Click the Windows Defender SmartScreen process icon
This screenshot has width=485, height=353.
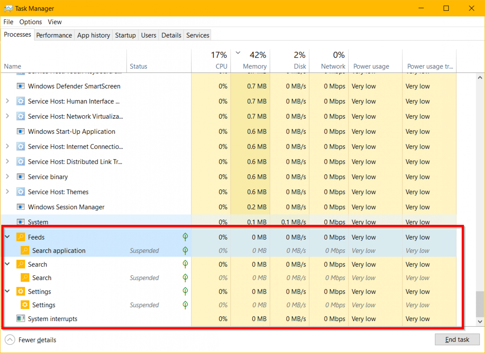click(x=21, y=86)
